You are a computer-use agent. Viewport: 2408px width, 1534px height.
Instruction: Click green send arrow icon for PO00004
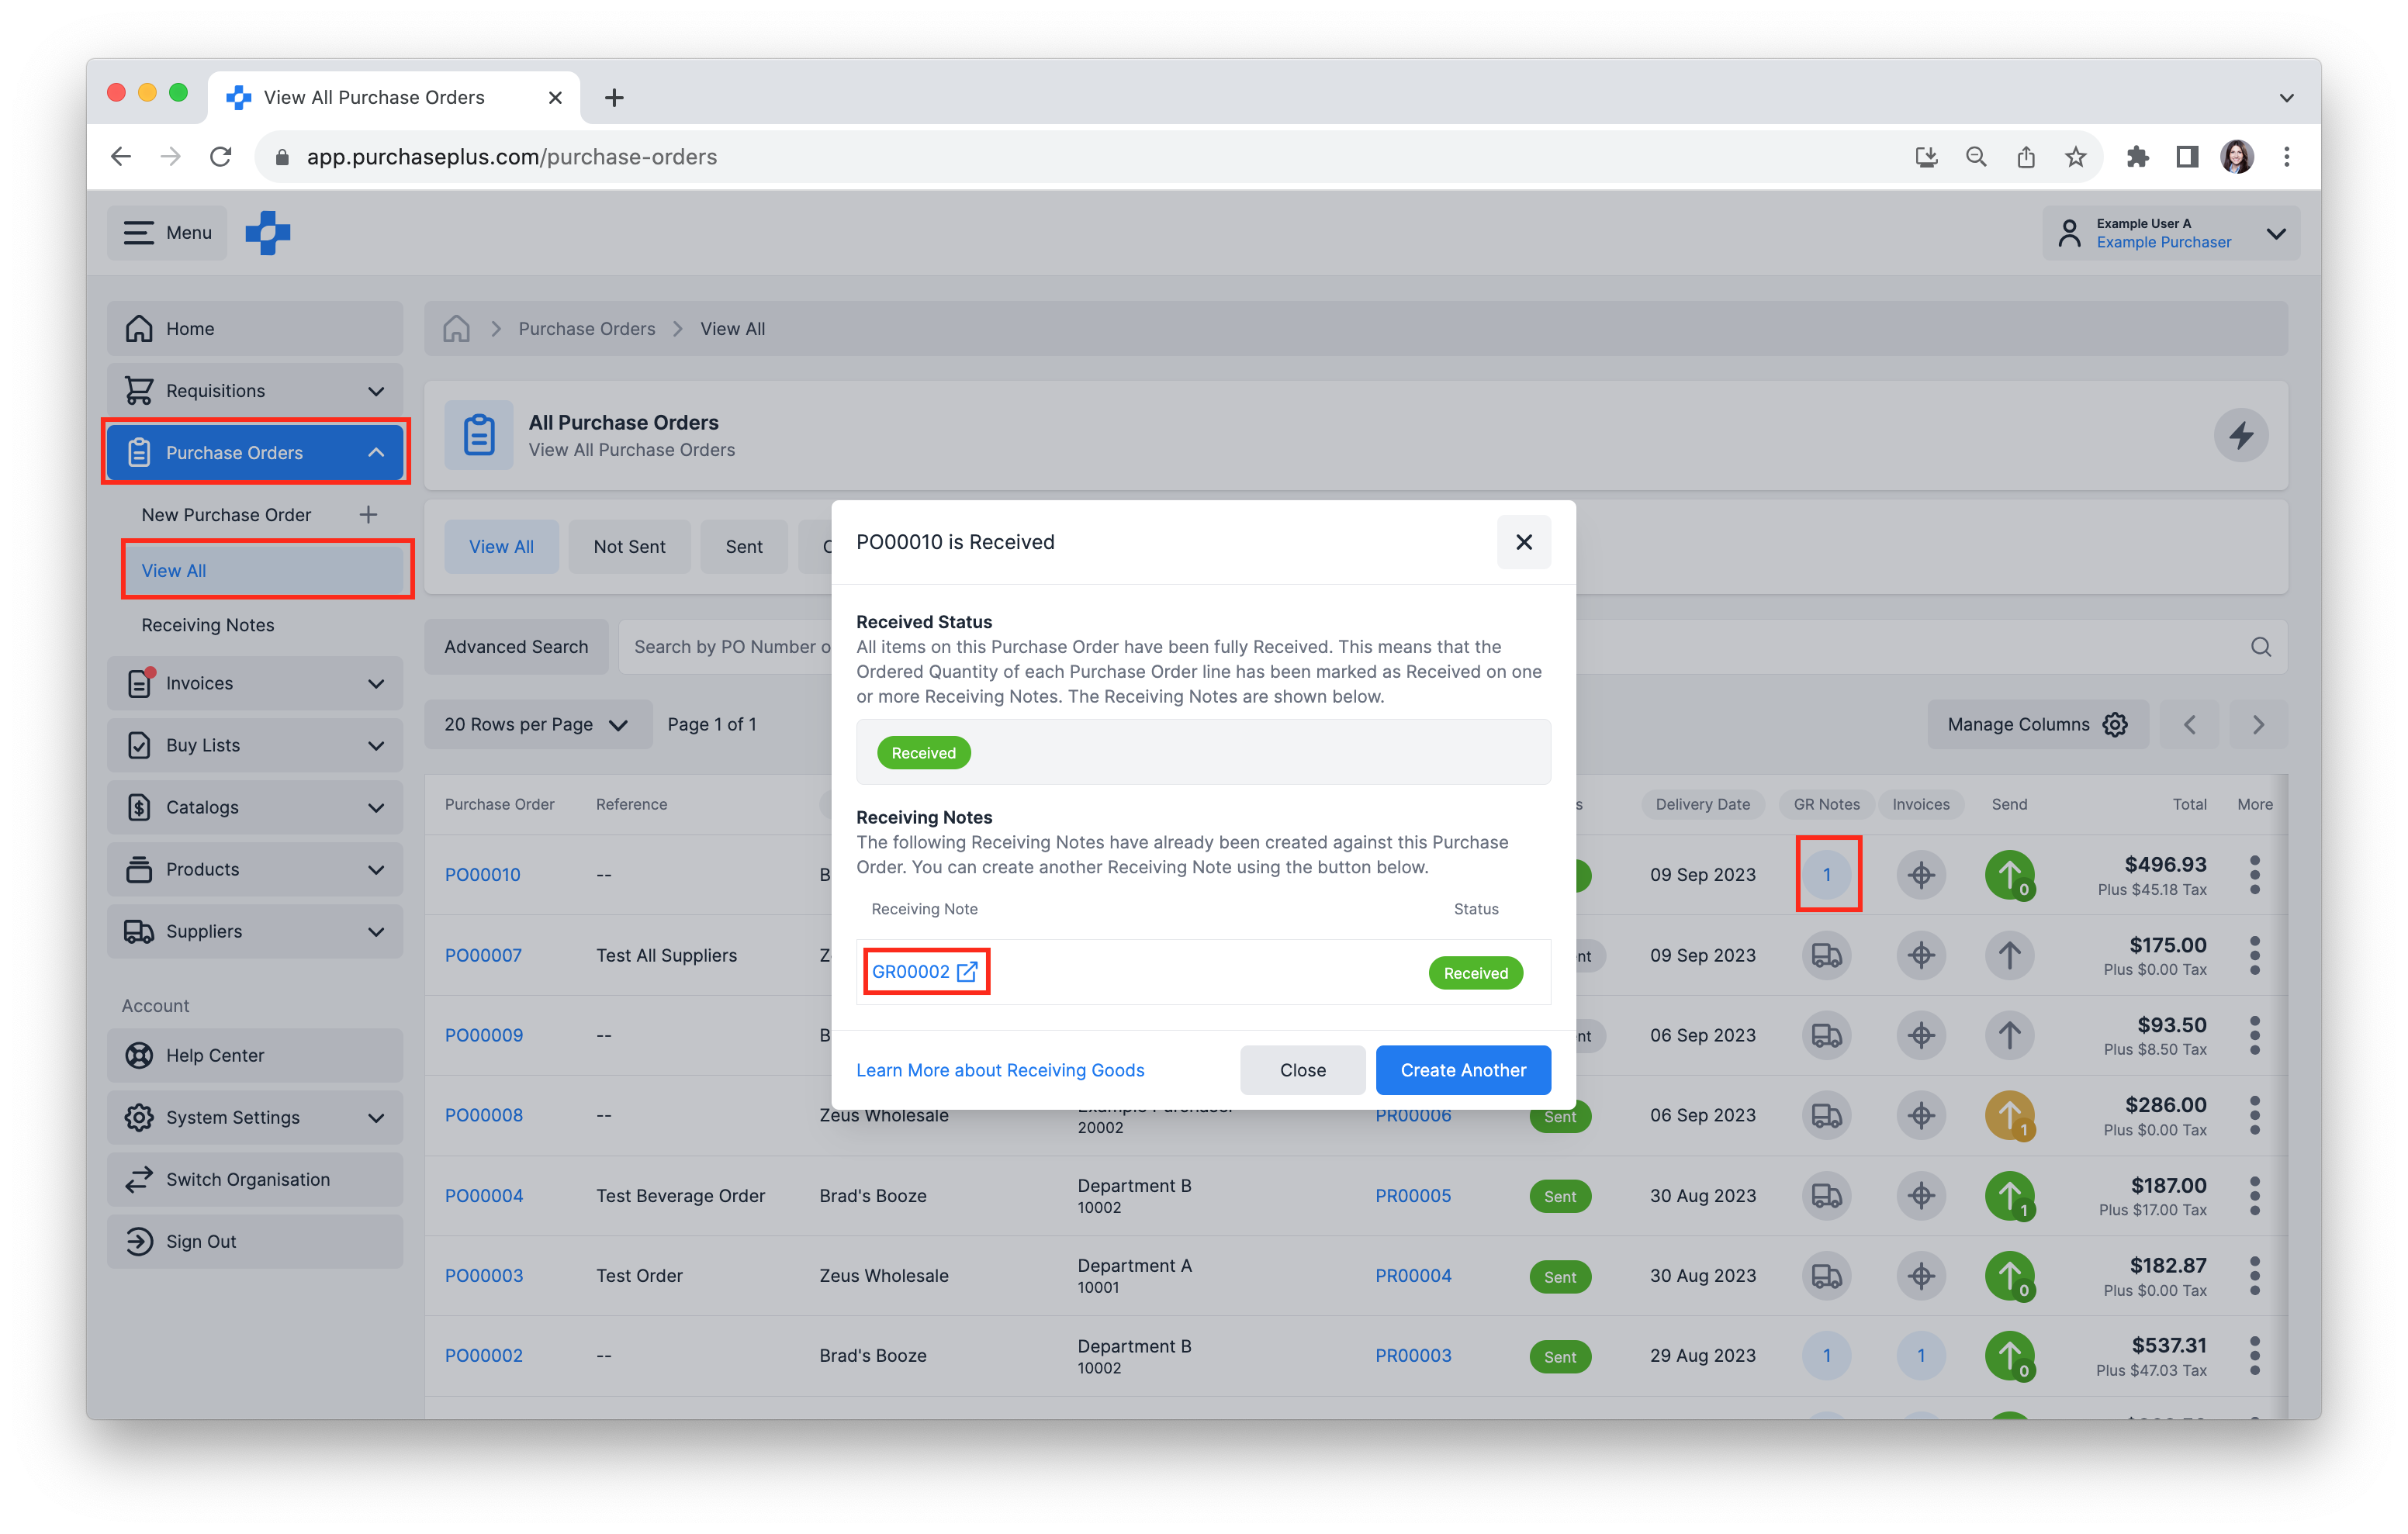(x=2009, y=1195)
